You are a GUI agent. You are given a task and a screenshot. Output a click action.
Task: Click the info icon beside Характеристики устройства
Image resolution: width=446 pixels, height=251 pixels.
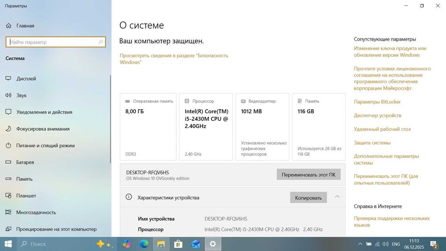128,197
